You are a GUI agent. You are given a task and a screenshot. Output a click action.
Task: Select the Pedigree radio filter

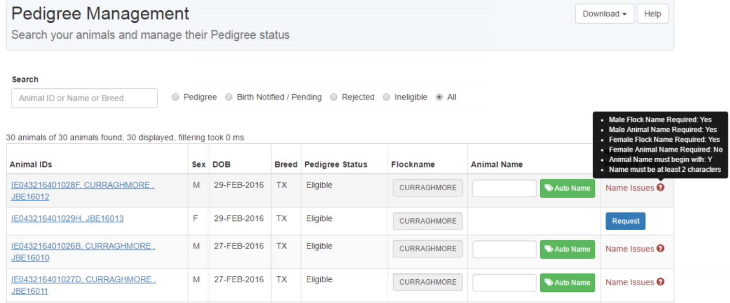coord(176,97)
